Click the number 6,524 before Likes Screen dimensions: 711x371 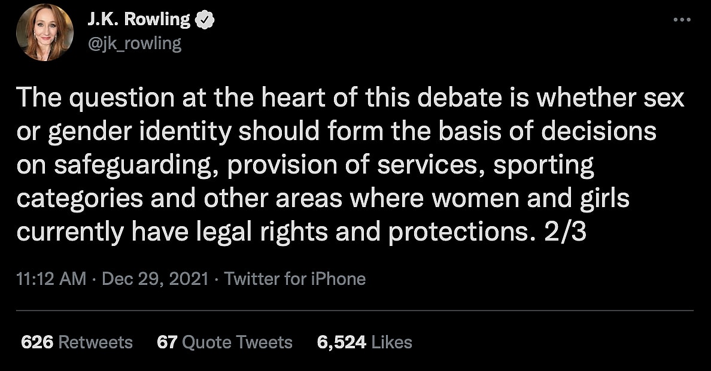[341, 342]
